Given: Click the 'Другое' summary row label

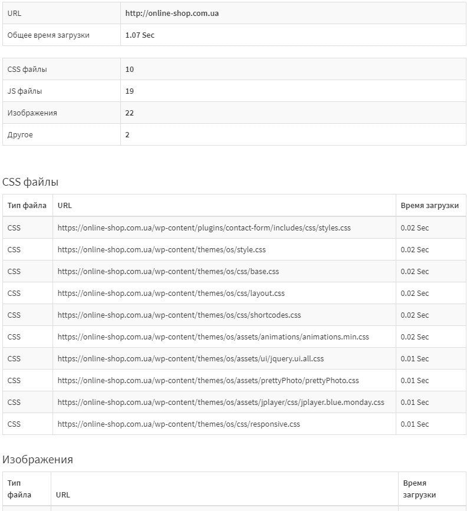Looking at the screenshot, I should [x=20, y=134].
